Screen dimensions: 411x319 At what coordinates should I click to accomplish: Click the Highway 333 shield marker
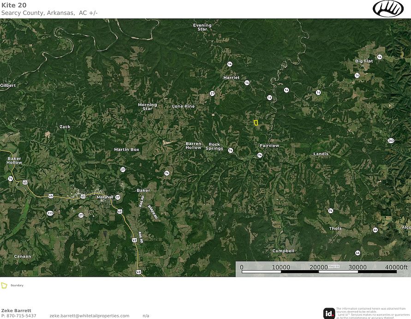50,213
